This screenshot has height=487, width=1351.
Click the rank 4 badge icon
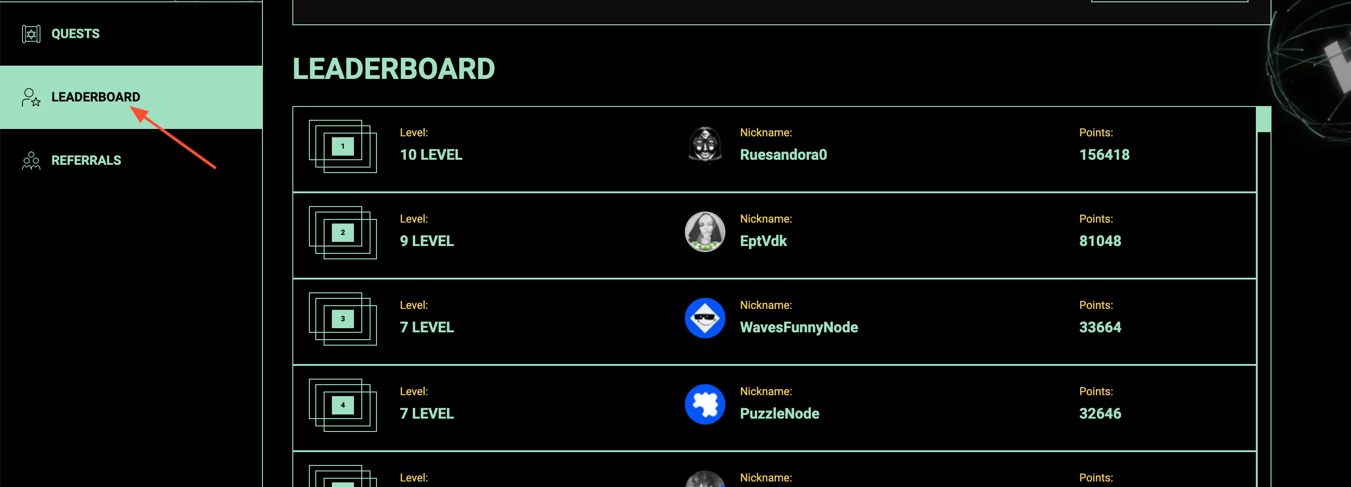pos(343,405)
